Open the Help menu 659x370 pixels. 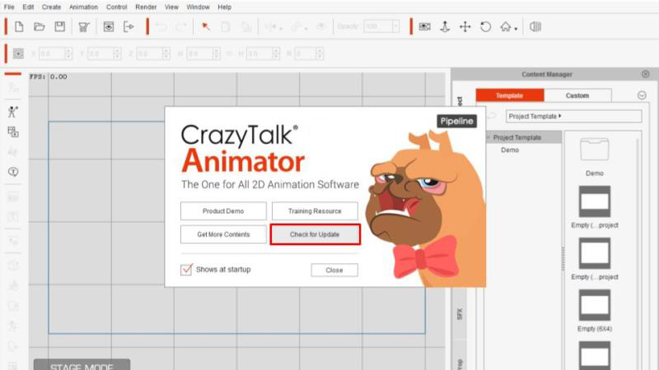click(x=224, y=7)
